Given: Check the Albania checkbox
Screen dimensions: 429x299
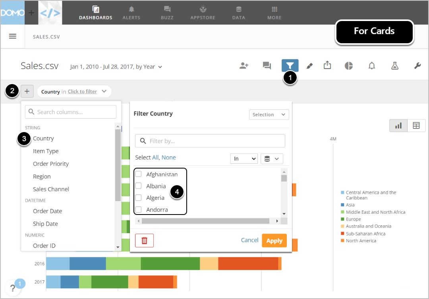Looking at the screenshot, I should coord(139,186).
